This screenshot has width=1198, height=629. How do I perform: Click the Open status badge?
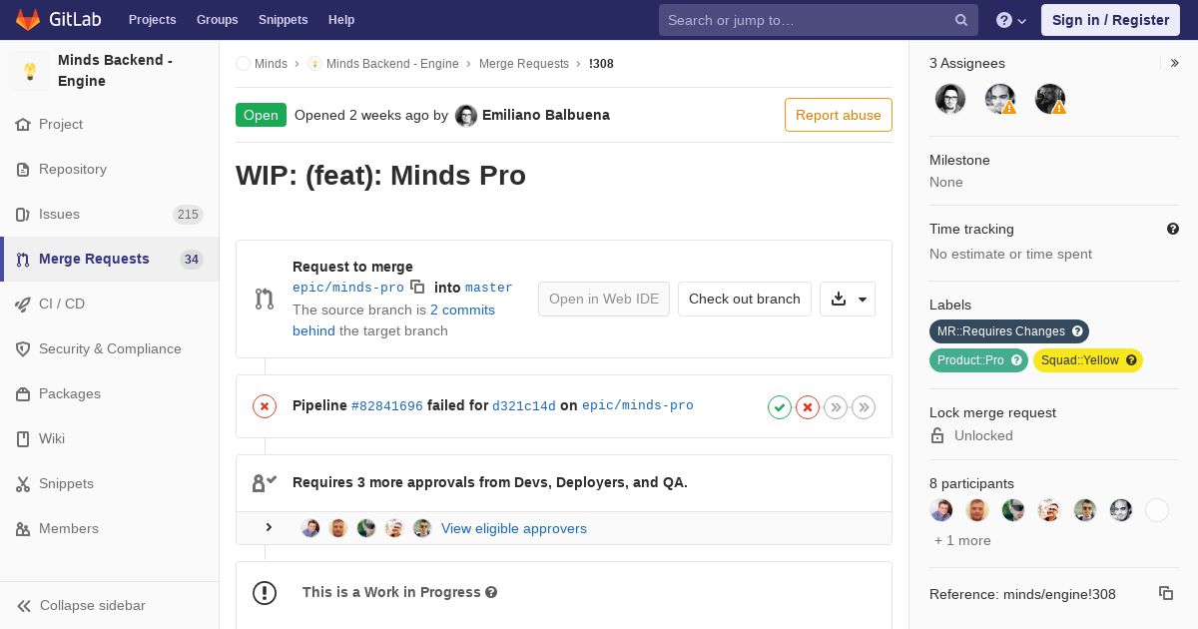click(x=261, y=115)
